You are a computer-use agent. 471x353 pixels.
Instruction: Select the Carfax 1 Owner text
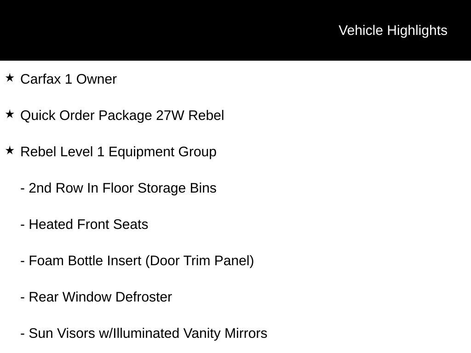(69, 79)
